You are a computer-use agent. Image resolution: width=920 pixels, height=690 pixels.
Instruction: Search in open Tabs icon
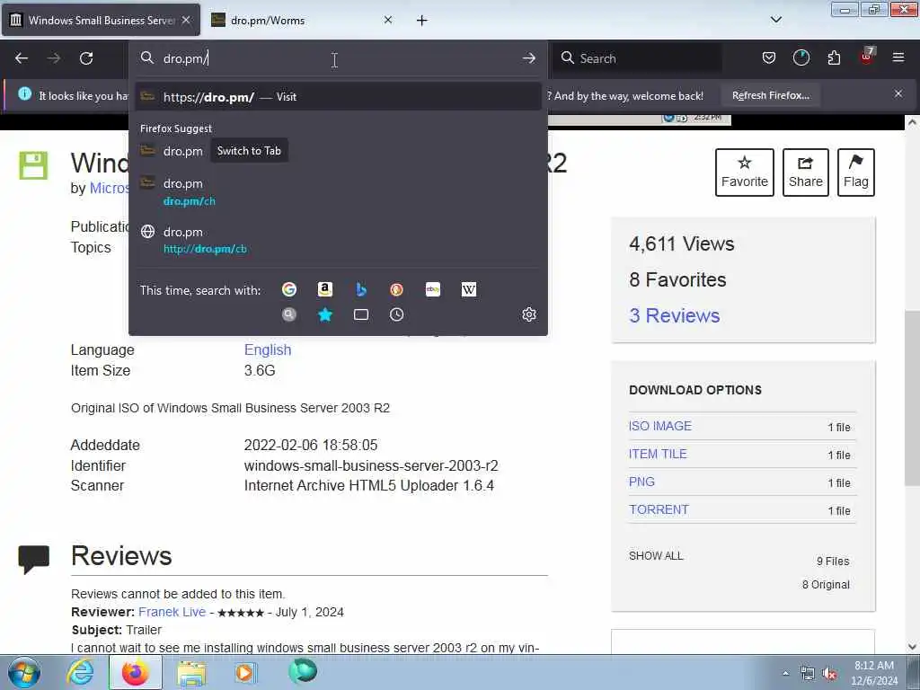pos(361,314)
